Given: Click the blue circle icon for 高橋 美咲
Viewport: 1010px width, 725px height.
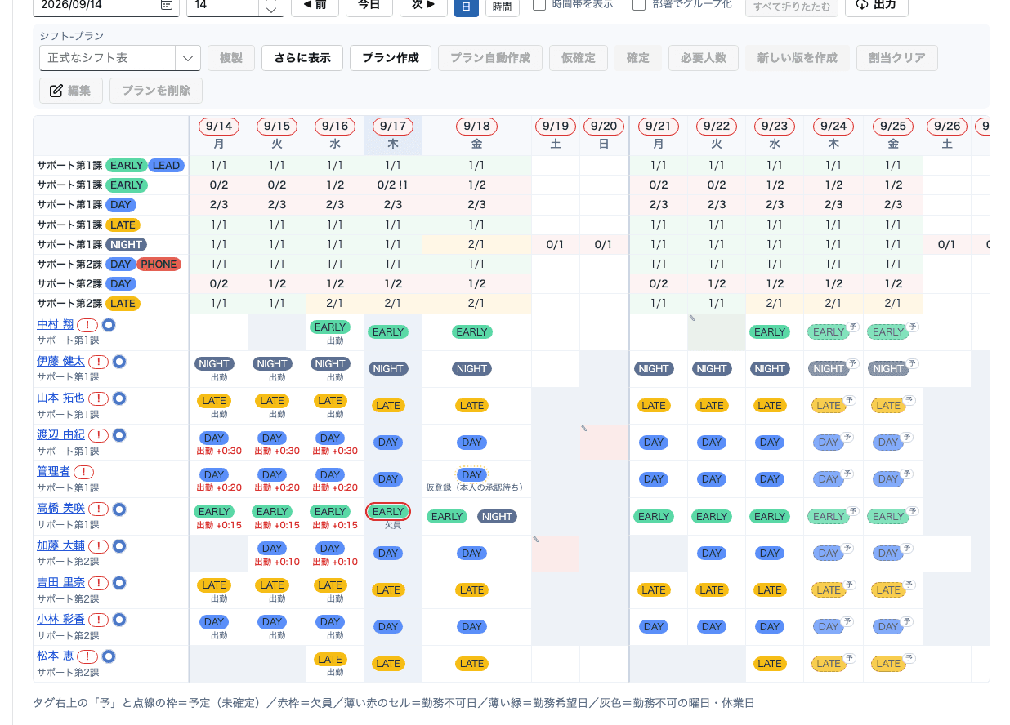Looking at the screenshot, I should (118, 509).
